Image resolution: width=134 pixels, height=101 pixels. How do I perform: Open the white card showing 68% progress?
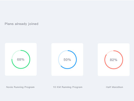point(21,59)
